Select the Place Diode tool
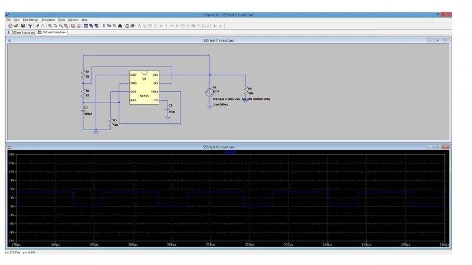The width and height of the screenshot is (472, 265). pos(172,26)
